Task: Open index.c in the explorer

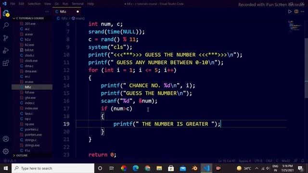Action: click(x=30, y=103)
